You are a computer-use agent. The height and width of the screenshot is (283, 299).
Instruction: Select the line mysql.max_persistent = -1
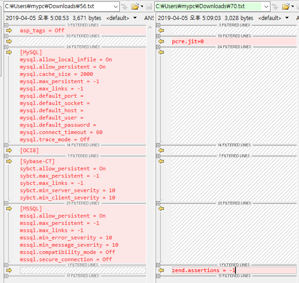pos(59,81)
